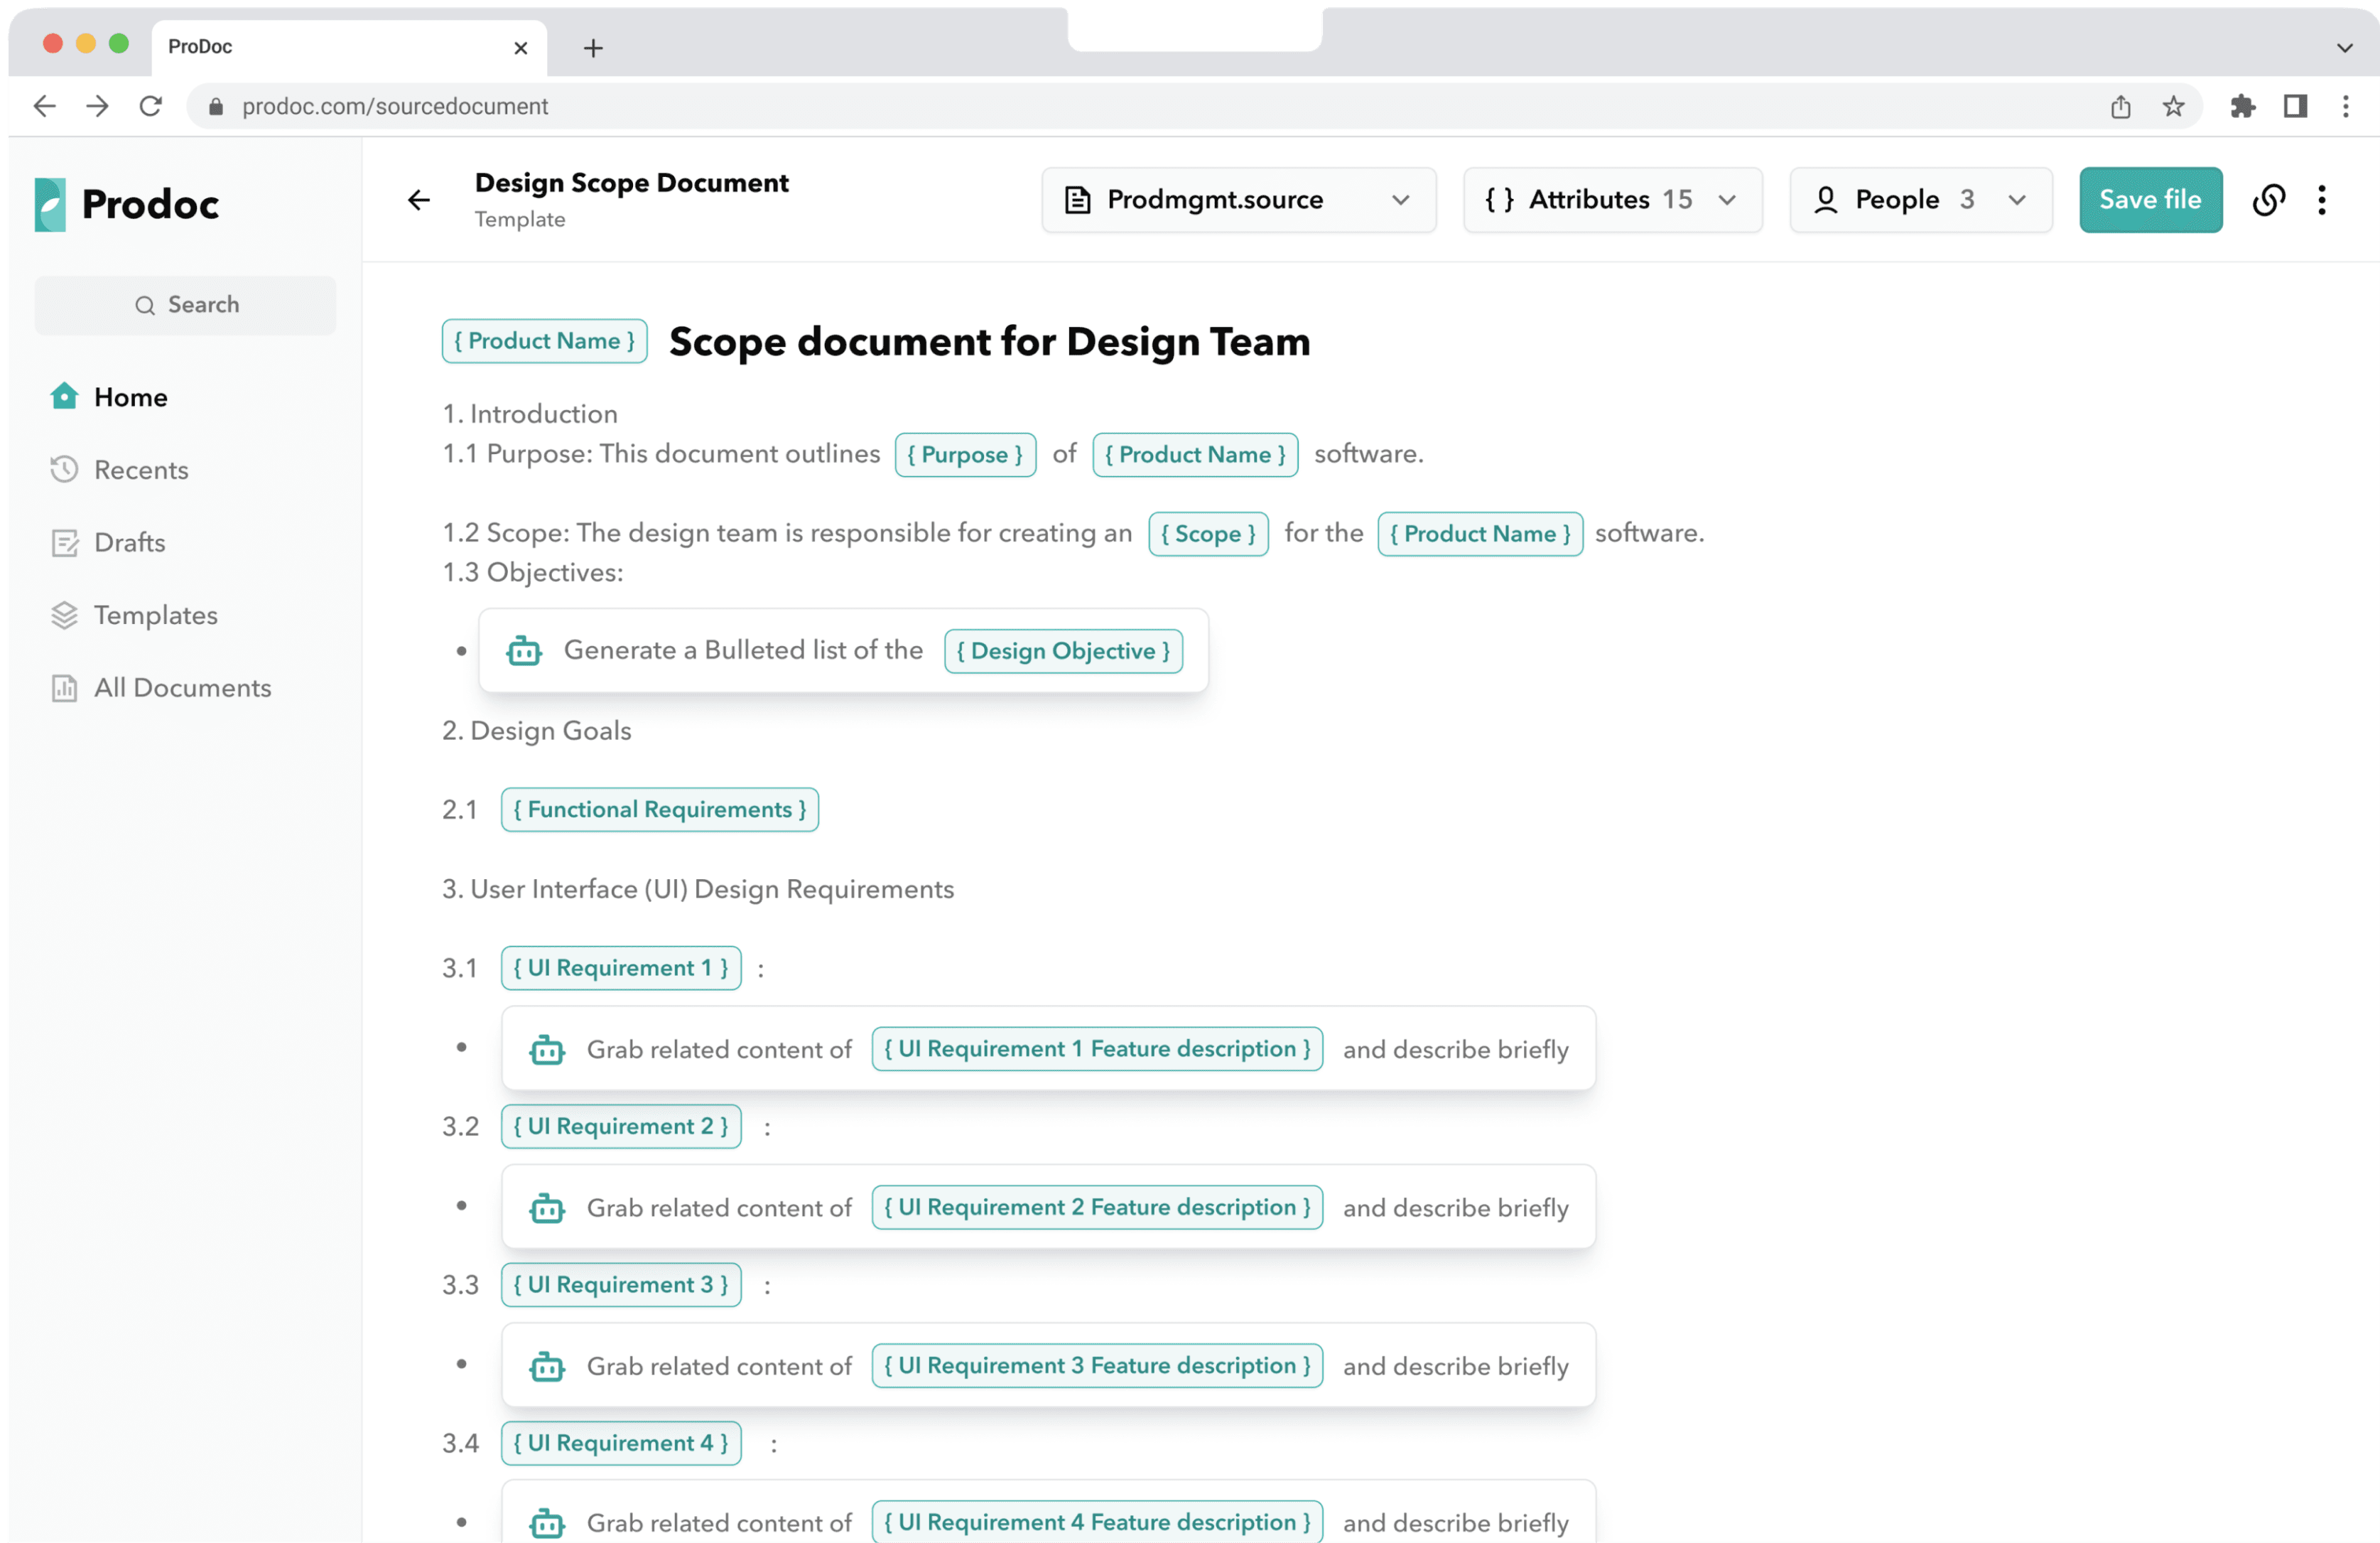Click Product Name tag in the Purpose line
Viewport: 2380px width, 1543px height.
click(1195, 454)
